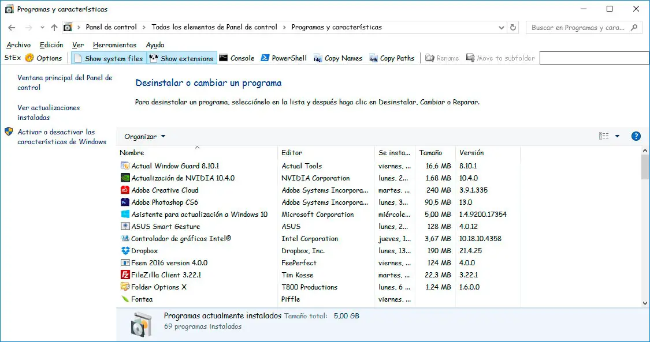This screenshot has width=650, height=342.
Task: Select ASUS Smart Gesture icon
Action: click(125, 226)
